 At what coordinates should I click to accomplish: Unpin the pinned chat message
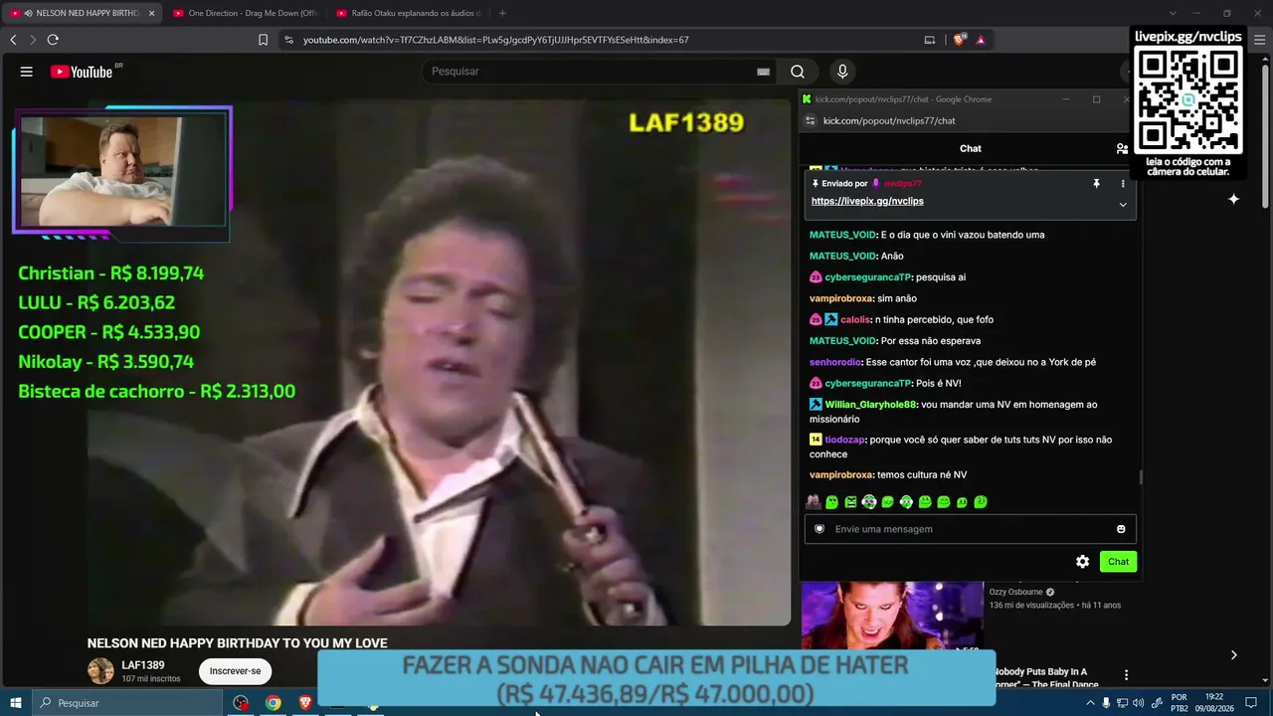[1097, 184]
